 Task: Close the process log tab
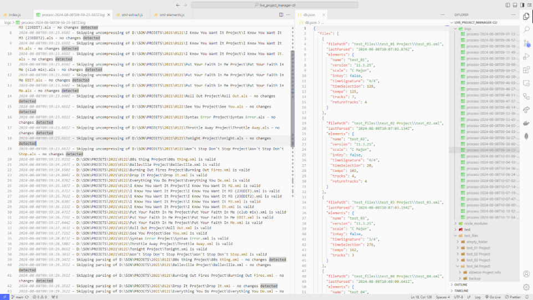109,14
